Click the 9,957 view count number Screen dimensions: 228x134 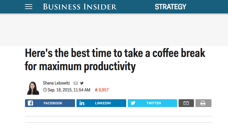coord(104,90)
